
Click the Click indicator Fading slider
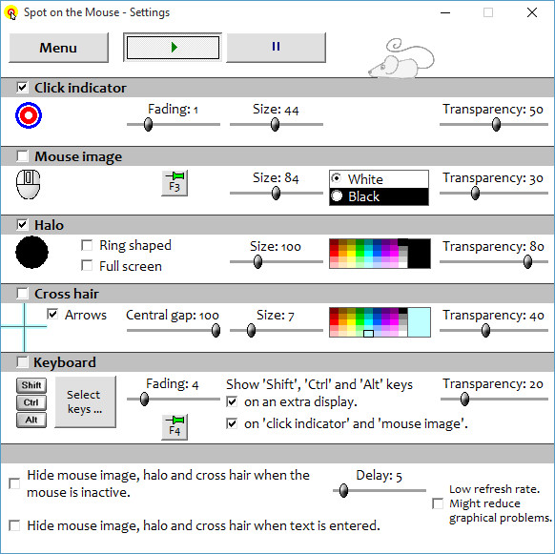(x=174, y=125)
